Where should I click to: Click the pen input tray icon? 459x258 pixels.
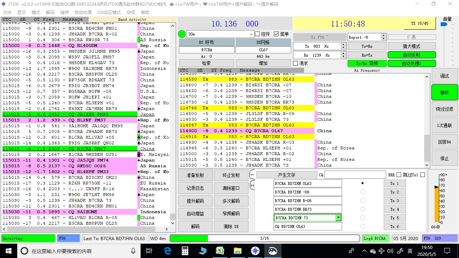pos(401,251)
